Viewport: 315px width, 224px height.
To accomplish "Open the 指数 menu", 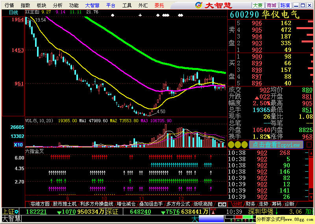I will 25,6.
